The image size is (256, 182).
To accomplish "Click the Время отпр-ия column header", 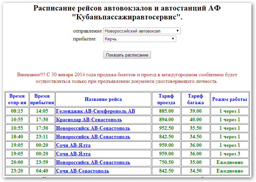I will point(17,99).
